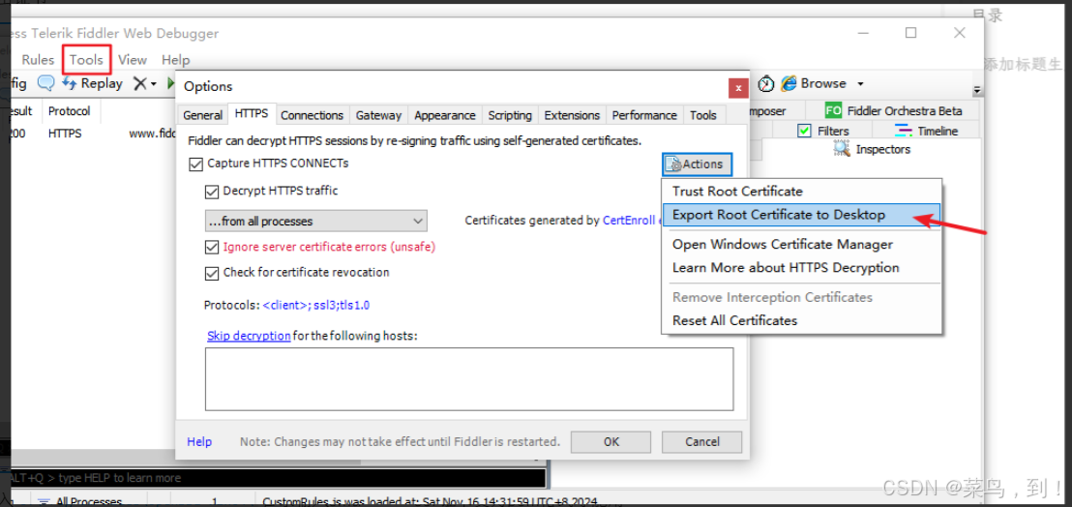Click the Protocols client ssl3 tls1.0 link
The image size is (1072, 507).
[x=315, y=306]
